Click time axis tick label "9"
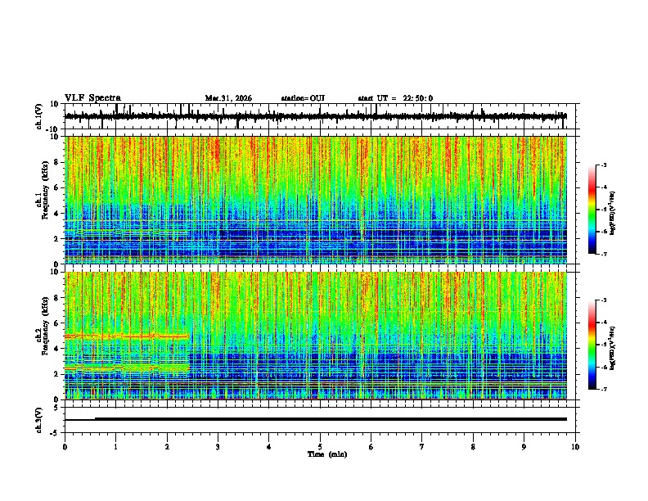648x501 pixels. [x=524, y=447]
